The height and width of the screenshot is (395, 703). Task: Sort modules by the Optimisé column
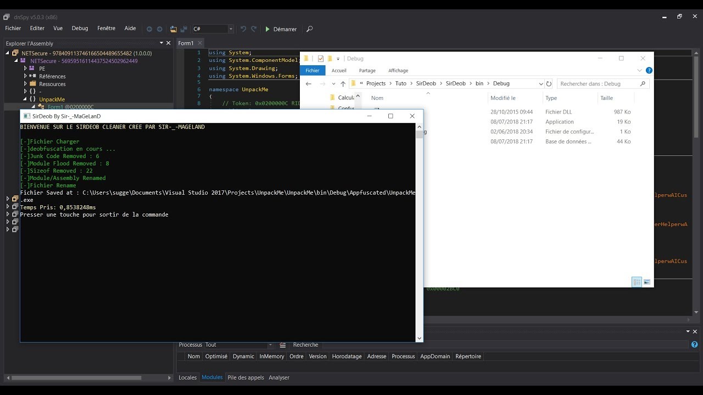click(216, 356)
